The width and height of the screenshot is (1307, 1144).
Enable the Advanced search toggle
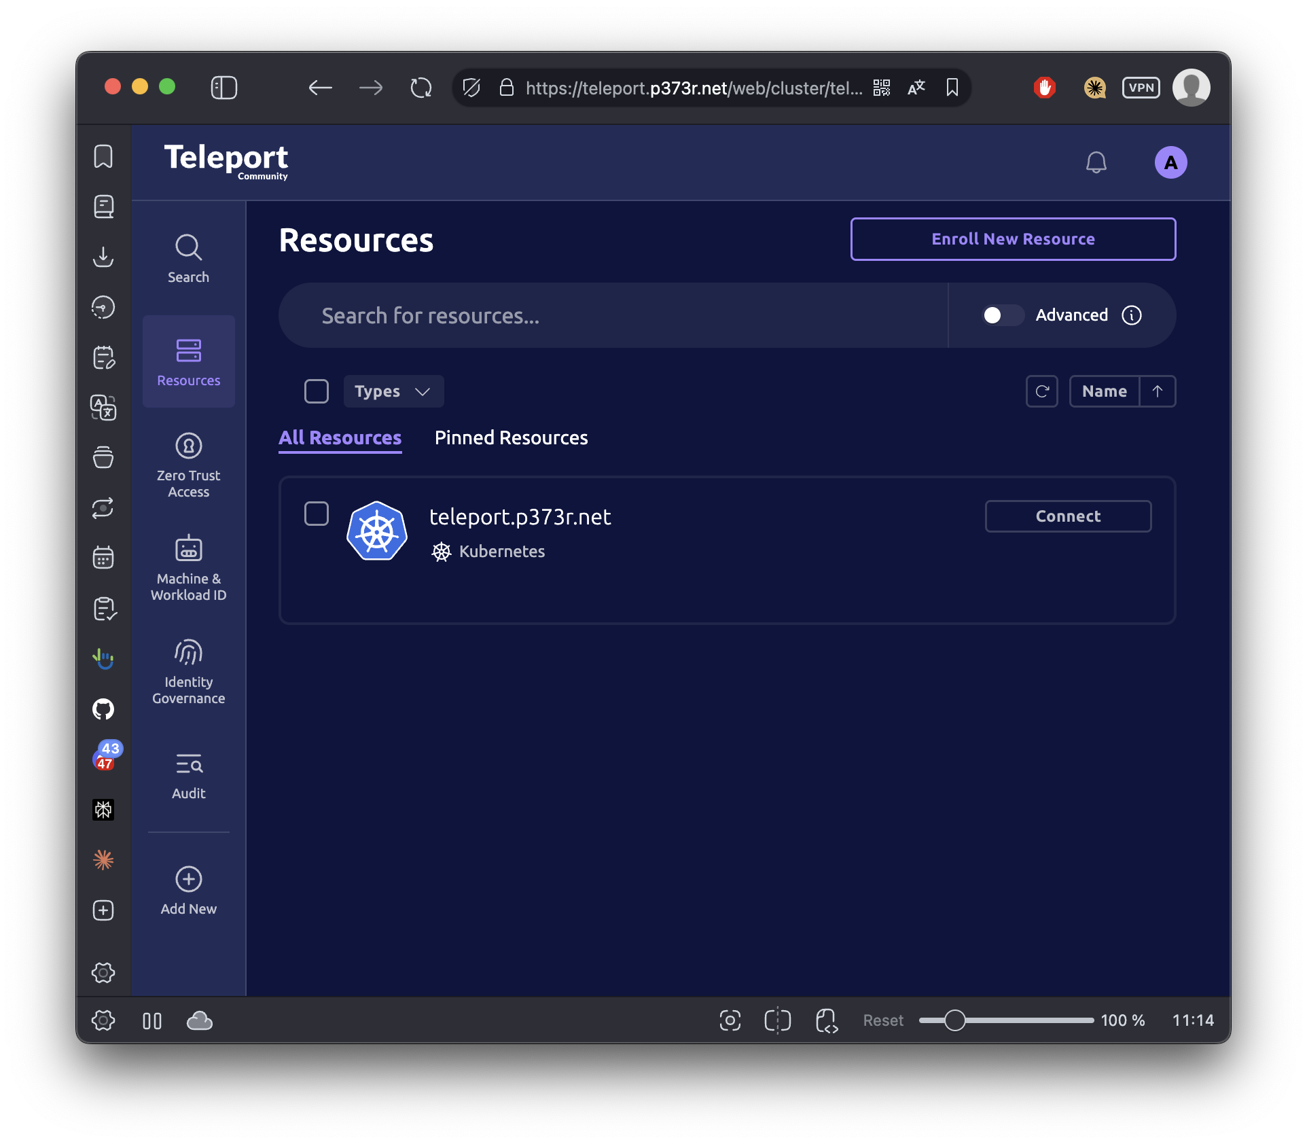point(1002,315)
